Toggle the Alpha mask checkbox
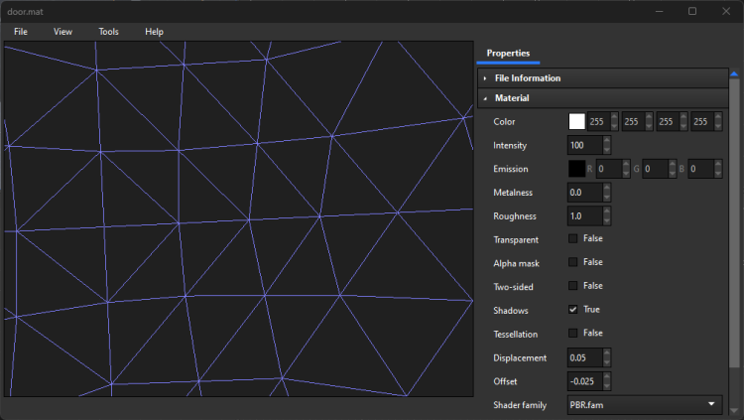This screenshot has width=744, height=420. [x=573, y=262]
